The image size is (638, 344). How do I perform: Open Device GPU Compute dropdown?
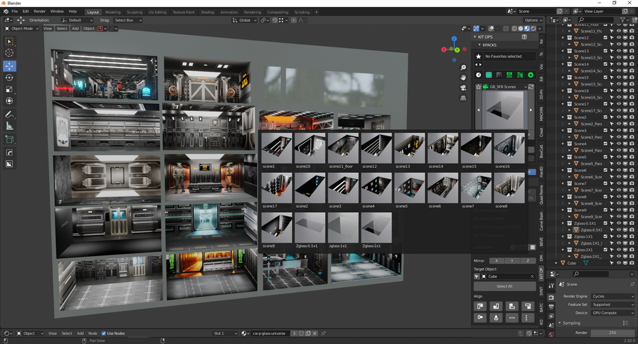click(x=613, y=313)
